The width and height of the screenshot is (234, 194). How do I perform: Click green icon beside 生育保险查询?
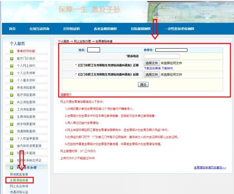click(12, 117)
